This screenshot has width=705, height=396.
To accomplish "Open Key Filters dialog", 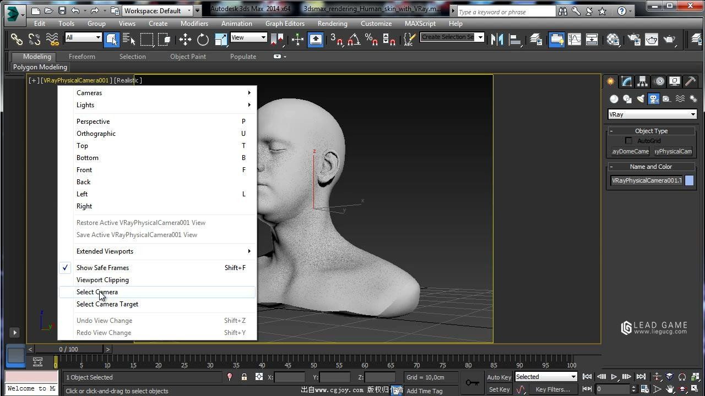I will coord(553,389).
